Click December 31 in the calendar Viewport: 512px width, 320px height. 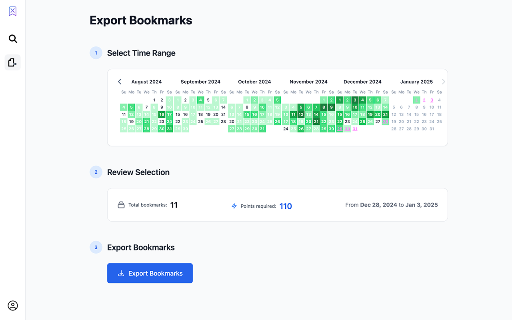pos(355,129)
